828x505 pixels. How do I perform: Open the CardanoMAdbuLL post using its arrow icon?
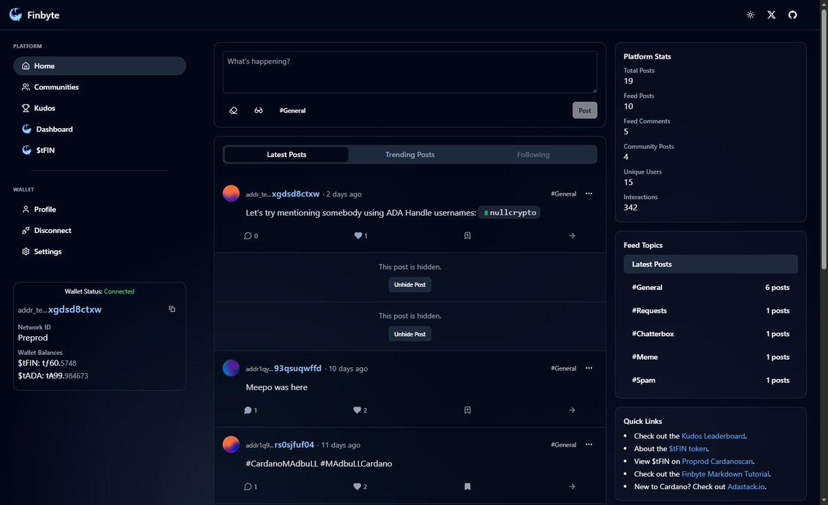(572, 486)
